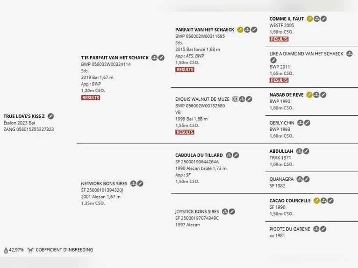Open pedigree tree icon for T'is Parfait van het Schaeck
The height and width of the screenshot is (268, 358).
[154, 58]
